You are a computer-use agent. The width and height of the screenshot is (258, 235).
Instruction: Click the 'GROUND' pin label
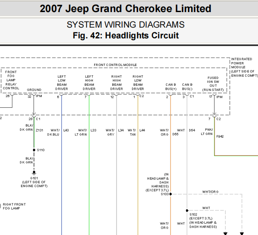pos(34,90)
